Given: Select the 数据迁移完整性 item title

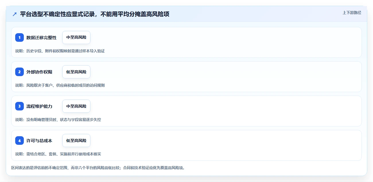Looking at the screenshot, I should (42, 37).
